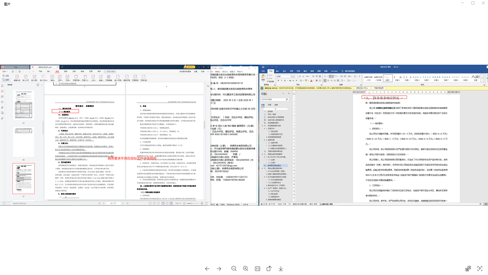Image resolution: width=488 pixels, height=275 pixels.
Task: Switch to 页面 tab in Word navigation pane
Action: (269, 105)
